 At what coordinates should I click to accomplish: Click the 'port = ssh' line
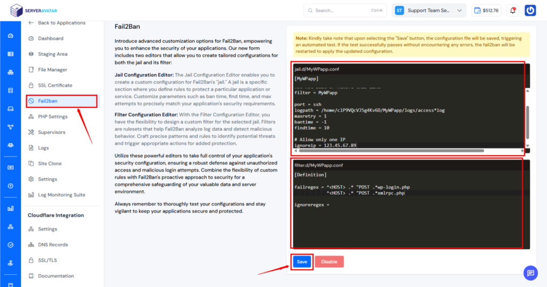pos(308,104)
